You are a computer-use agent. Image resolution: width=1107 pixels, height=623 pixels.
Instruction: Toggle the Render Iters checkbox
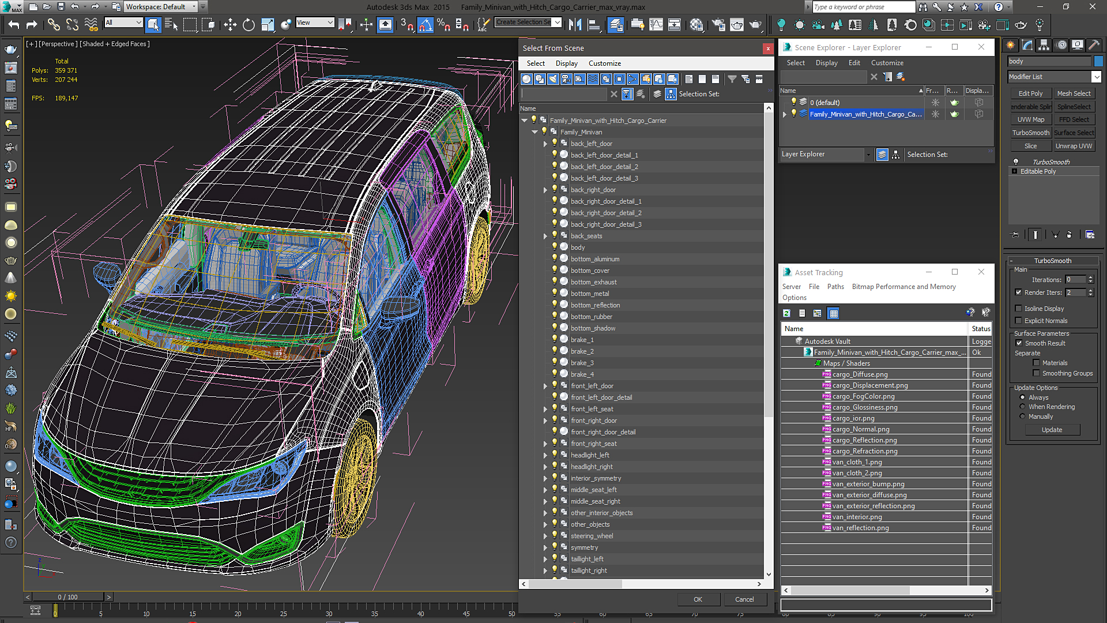1018,292
